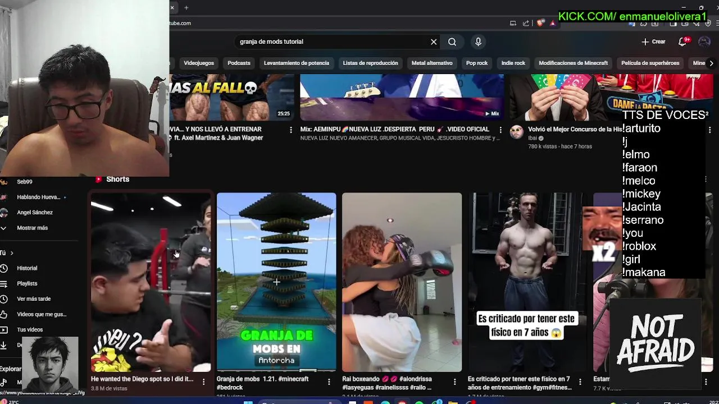Open options for He wanted the Diego spot short
This screenshot has width=719, height=404.
(x=204, y=382)
